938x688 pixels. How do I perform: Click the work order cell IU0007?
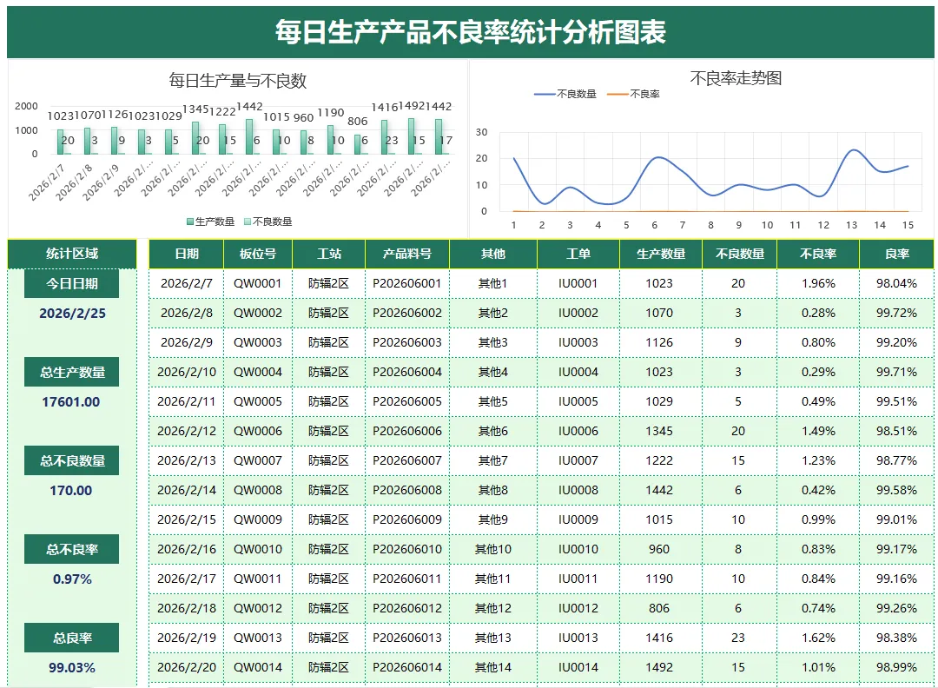578,460
